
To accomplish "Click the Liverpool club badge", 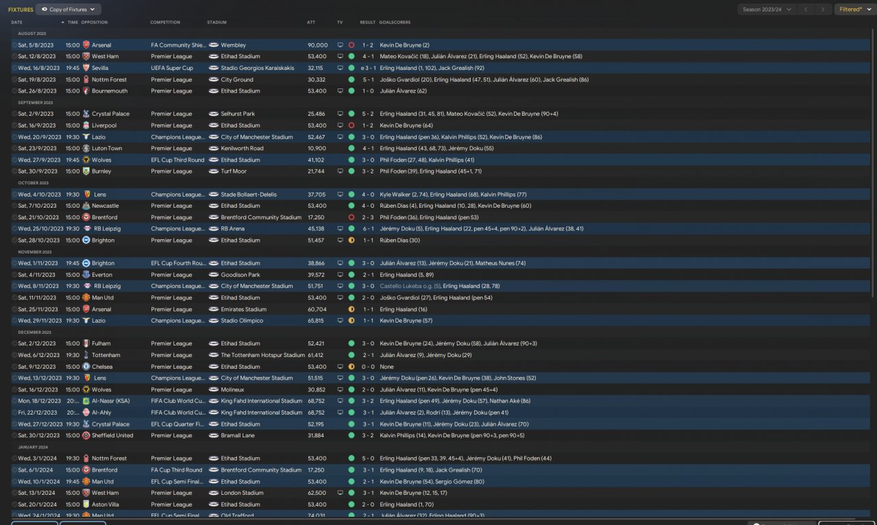I will coord(86,125).
